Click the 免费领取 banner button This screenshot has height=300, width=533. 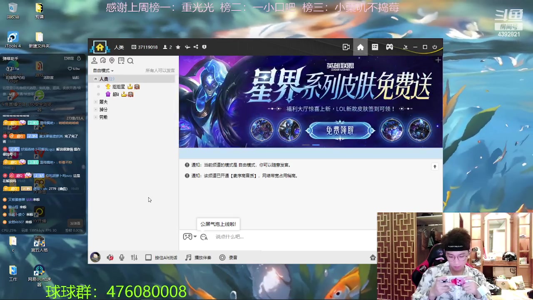pos(340,130)
